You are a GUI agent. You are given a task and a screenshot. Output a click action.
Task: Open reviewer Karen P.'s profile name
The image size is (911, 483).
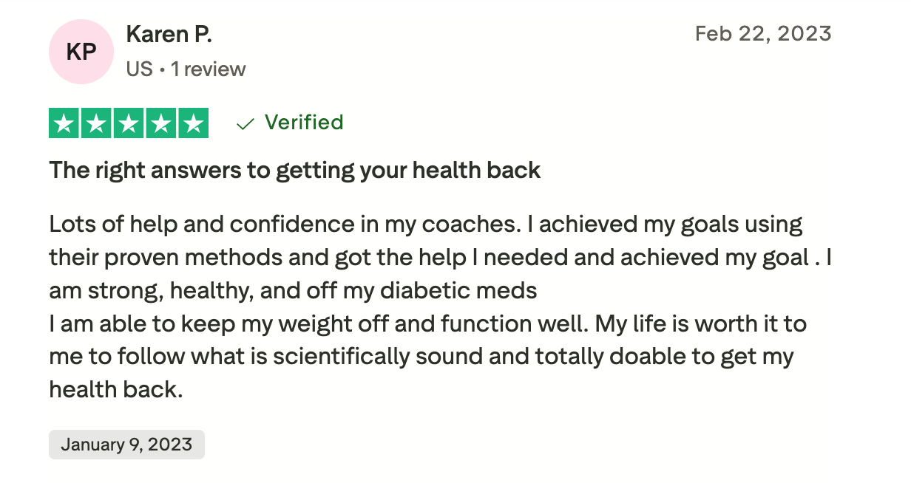[169, 34]
